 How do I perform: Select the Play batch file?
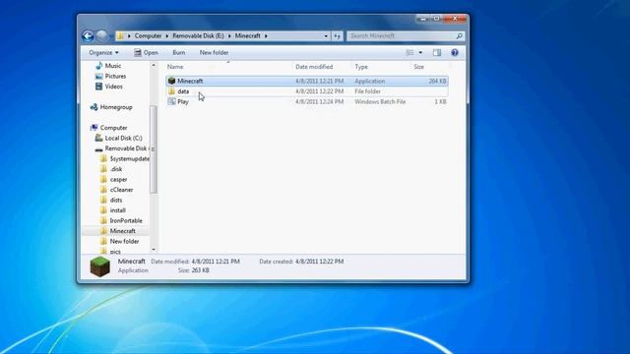[x=307, y=102]
